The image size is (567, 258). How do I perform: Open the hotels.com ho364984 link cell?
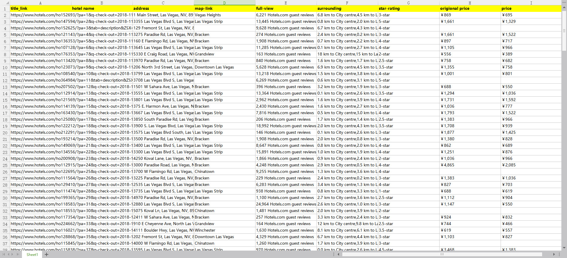(41, 80)
